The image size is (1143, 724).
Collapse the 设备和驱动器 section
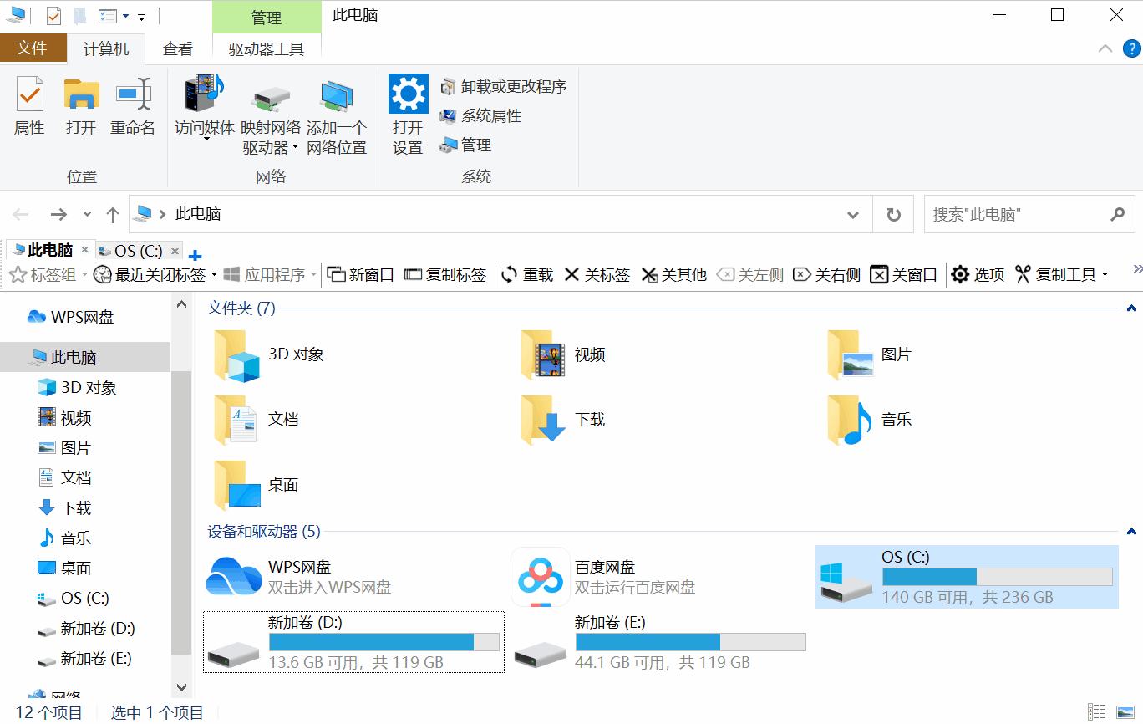(1132, 530)
